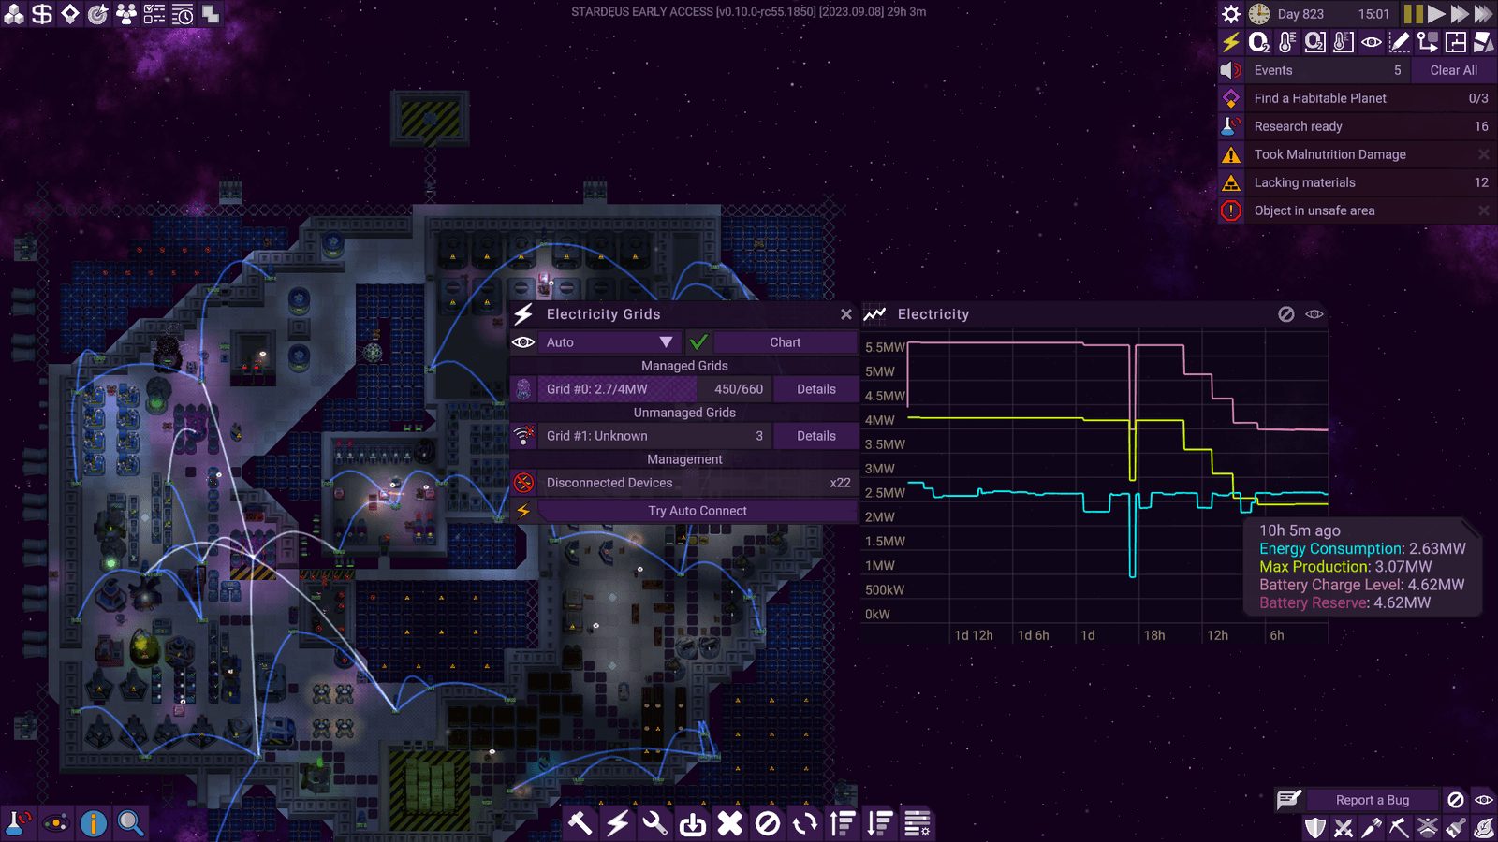Toggle the eye visibility overlay in top toolbar
This screenshot has width=1498, height=842.
pyautogui.click(x=1372, y=42)
